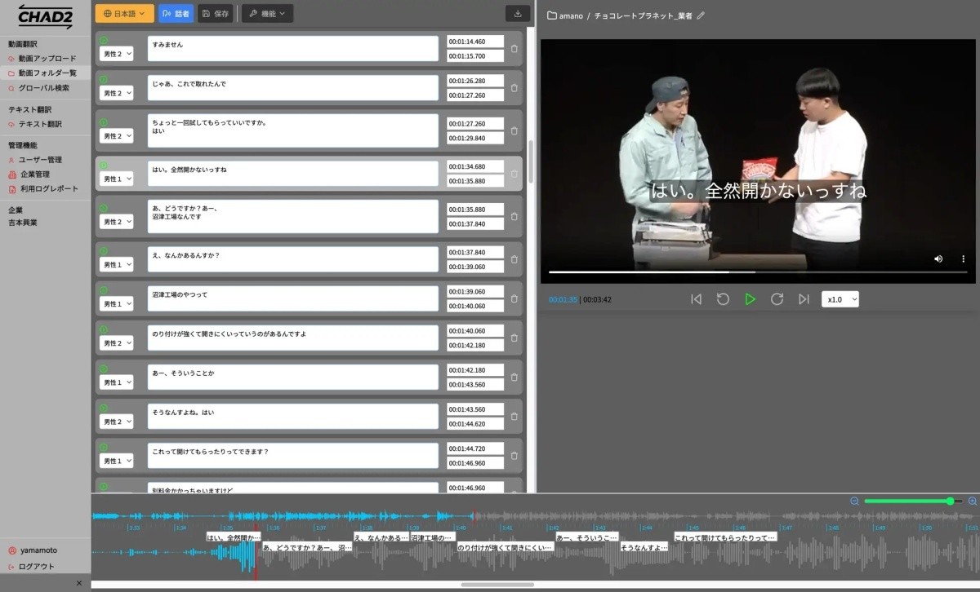
Task: Go to グローバル検索 in the sidebar
Action: pos(43,88)
